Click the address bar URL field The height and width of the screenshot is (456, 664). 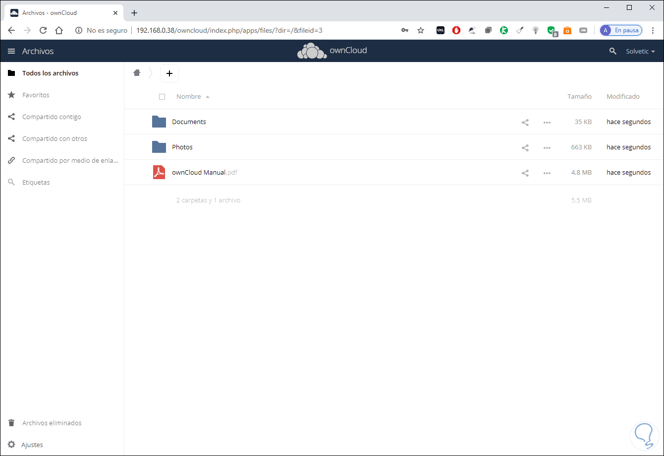229,30
